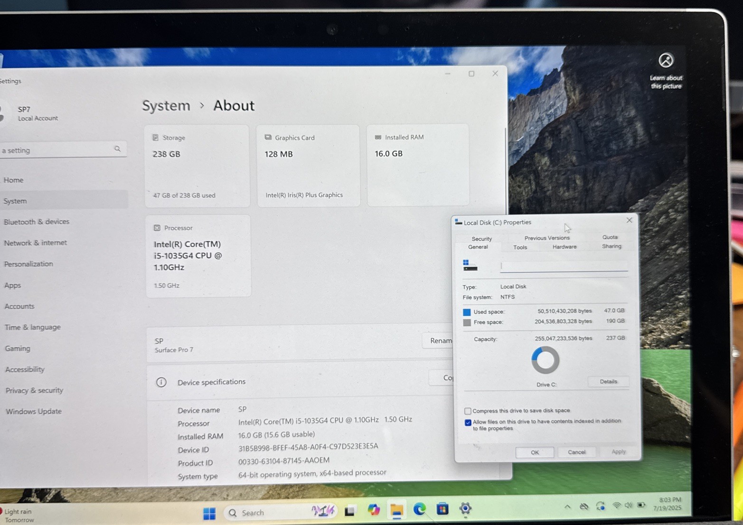
Task: Open File Explorer from the taskbar
Action: coord(397,510)
